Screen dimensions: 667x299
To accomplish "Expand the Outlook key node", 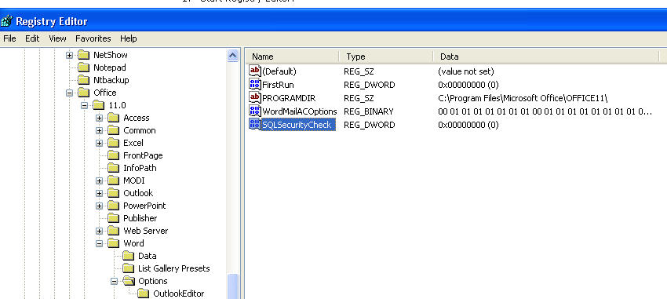I will (x=99, y=193).
